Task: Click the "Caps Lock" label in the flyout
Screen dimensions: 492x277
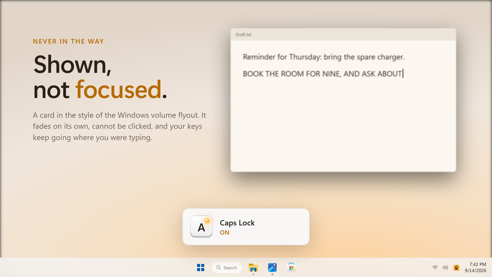Action: point(237,223)
